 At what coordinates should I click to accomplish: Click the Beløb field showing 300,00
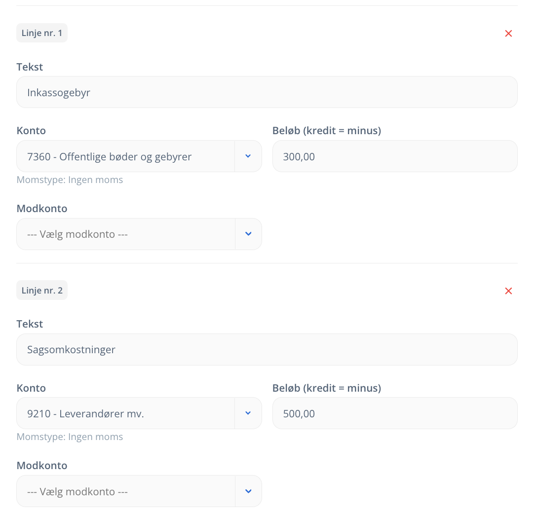pyautogui.click(x=395, y=156)
